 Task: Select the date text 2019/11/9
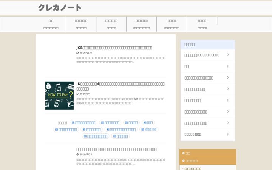(86, 53)
